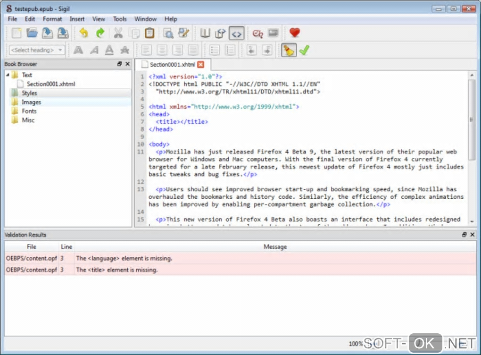Select Section0001.xhtml in the Book Browser
This screenshot has width=481, height=355.
(50, 84)
